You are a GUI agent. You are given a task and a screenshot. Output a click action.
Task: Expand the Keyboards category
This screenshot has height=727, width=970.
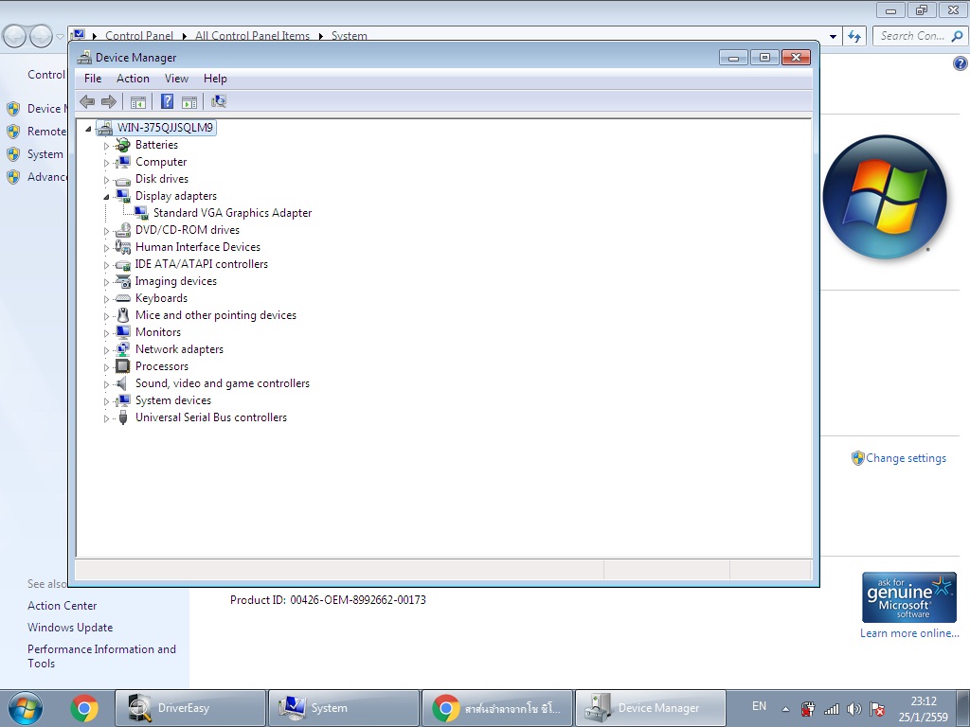106,299
